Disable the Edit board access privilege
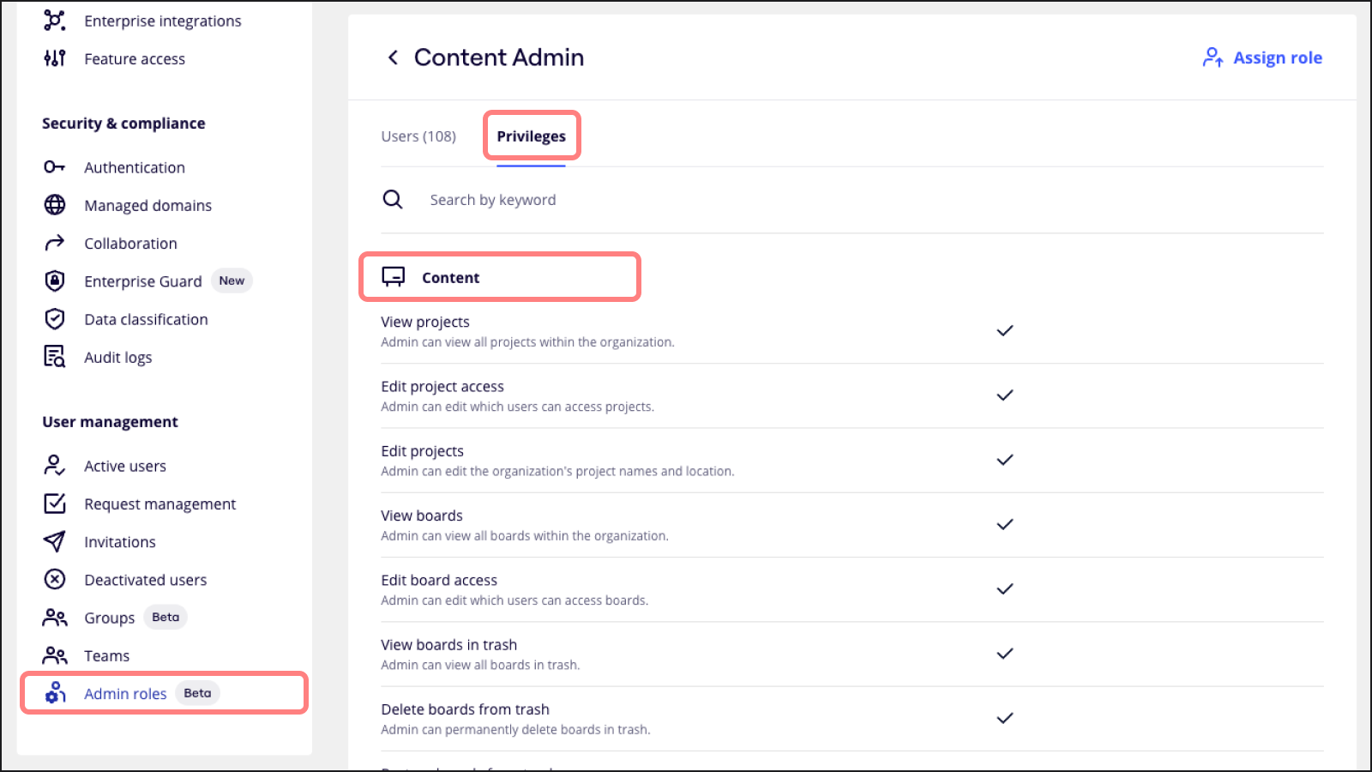 [x=1004, y=589]
